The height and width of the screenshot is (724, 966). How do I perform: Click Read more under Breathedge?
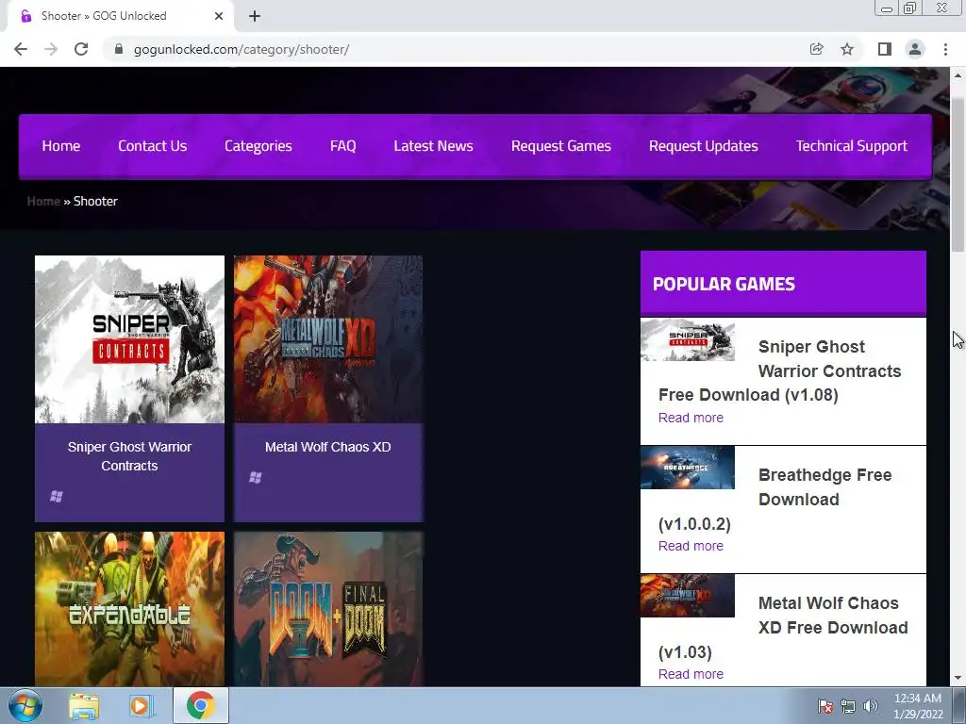point(691,546)
